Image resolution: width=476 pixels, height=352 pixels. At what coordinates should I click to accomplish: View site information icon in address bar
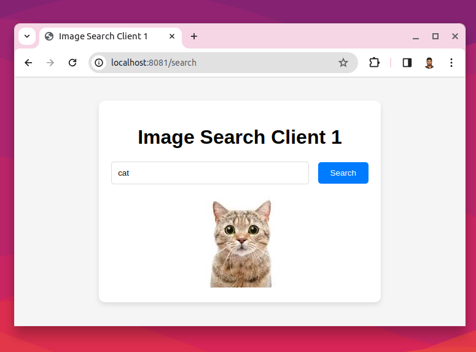pos(99,63)
